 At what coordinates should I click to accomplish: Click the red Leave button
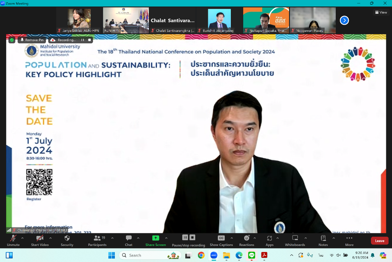point(379,241)
